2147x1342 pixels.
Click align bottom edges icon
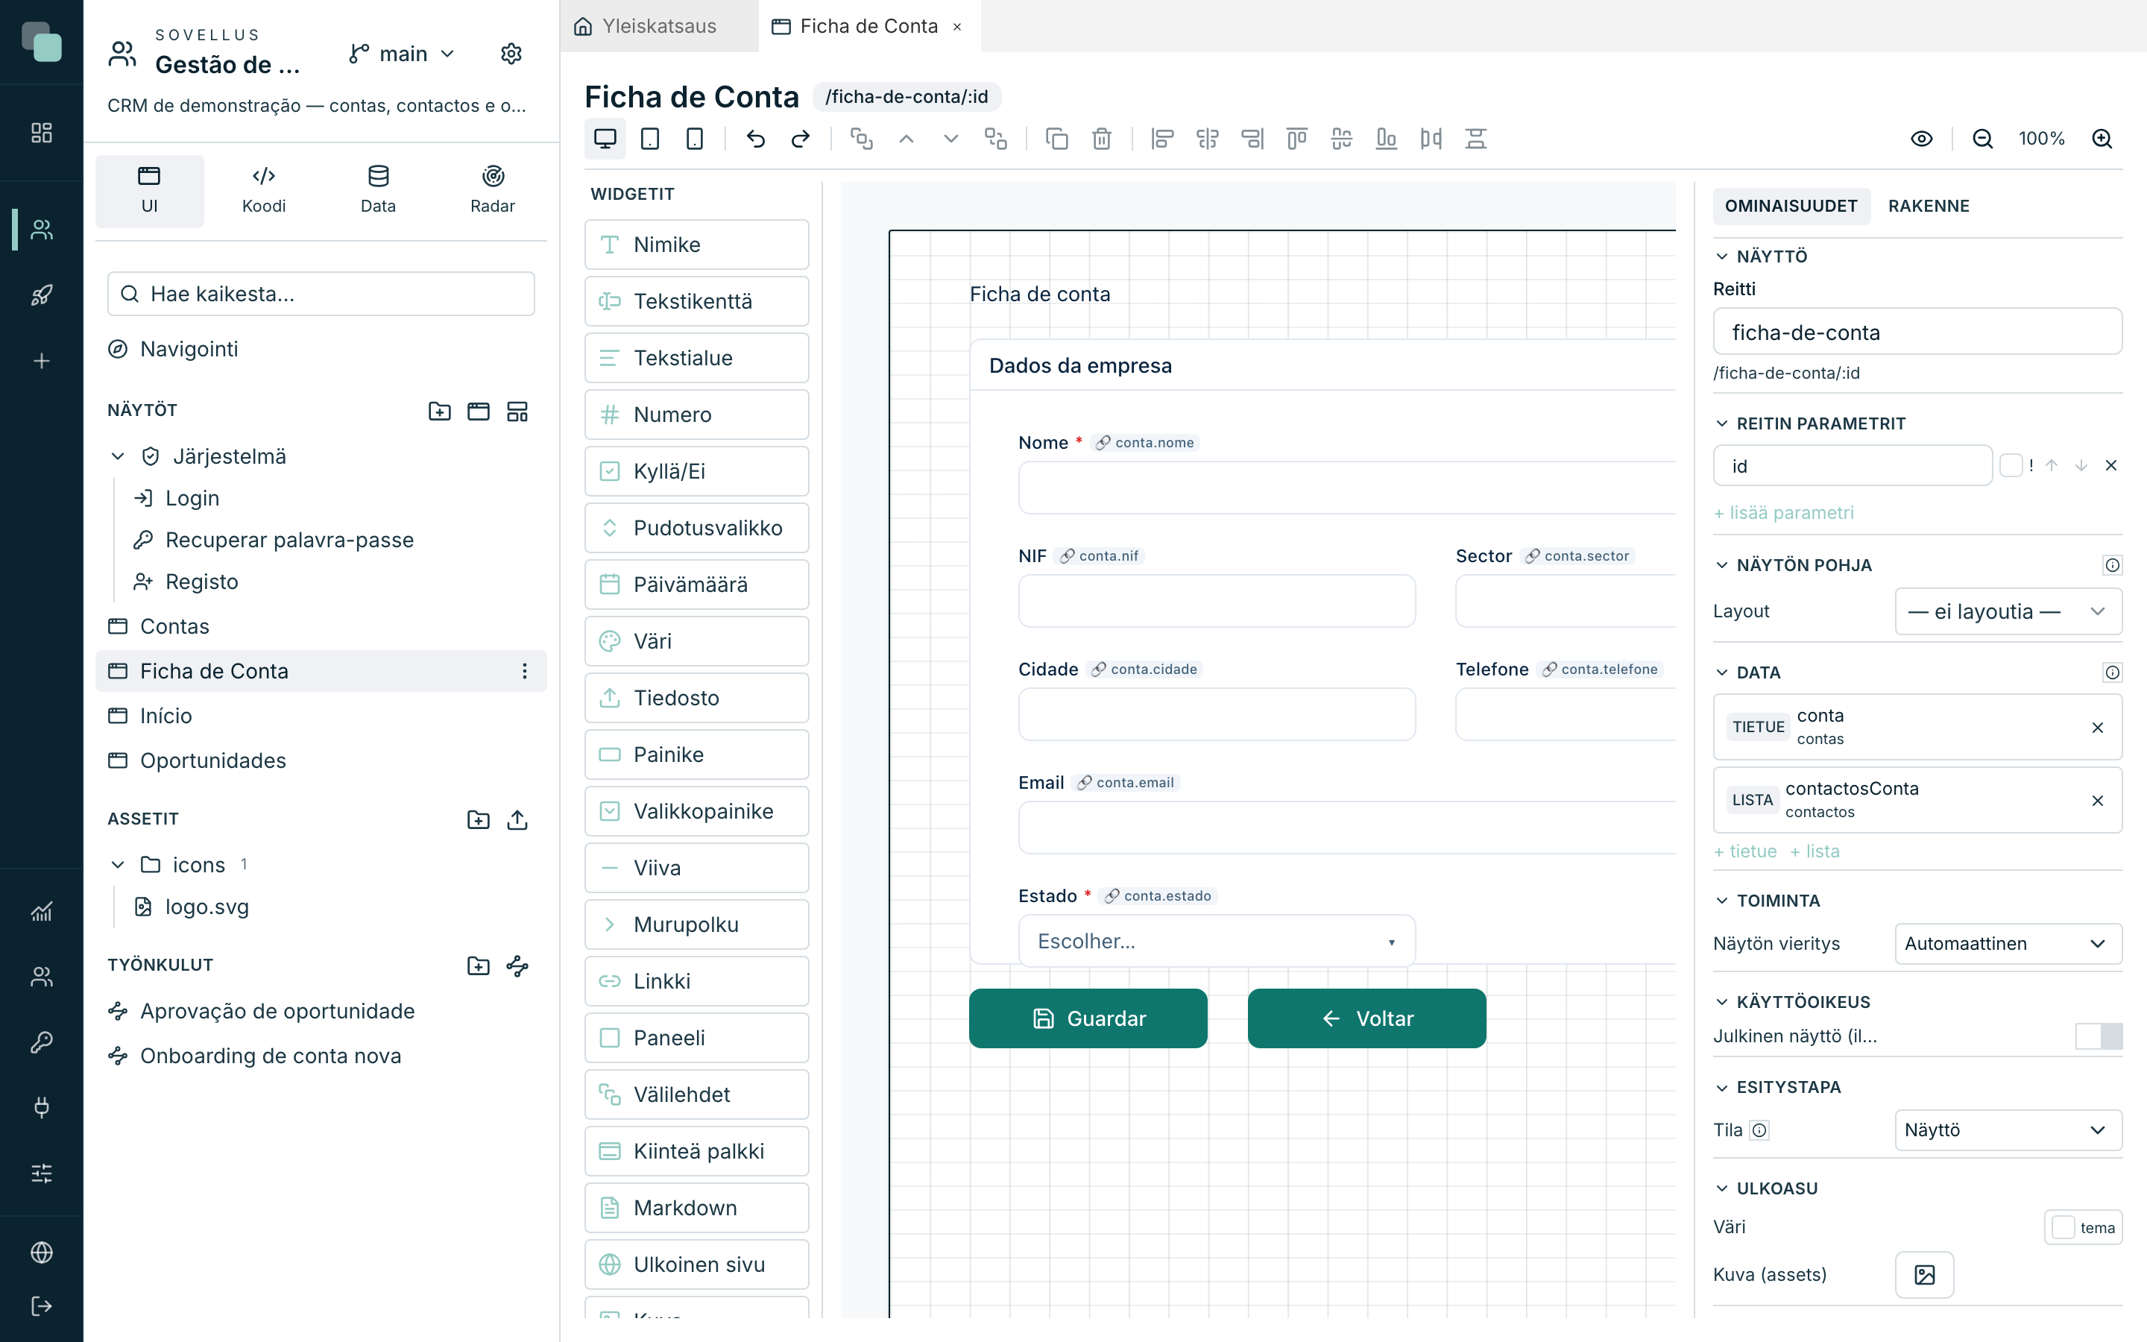point(1386,139)
